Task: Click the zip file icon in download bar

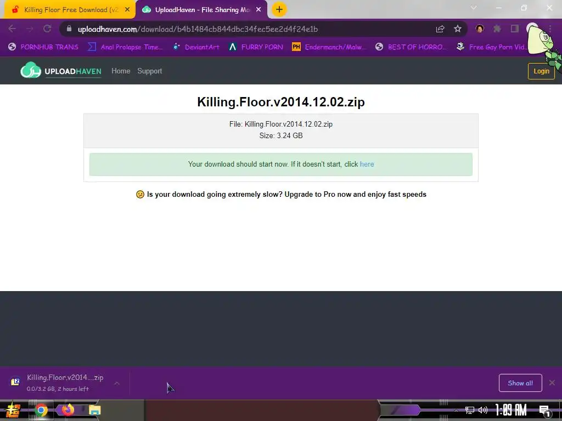Action: tap(15, 382)
